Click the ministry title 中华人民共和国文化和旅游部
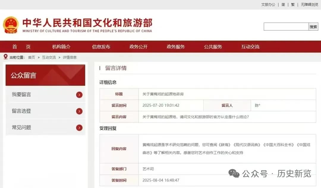The image size is (321, 188). tap(87, 23)
